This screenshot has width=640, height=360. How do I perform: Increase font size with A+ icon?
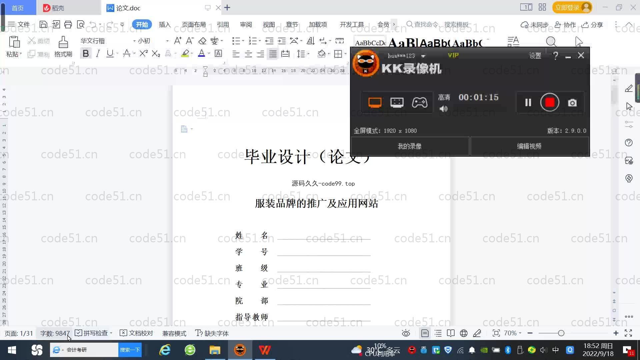point(178,41)
